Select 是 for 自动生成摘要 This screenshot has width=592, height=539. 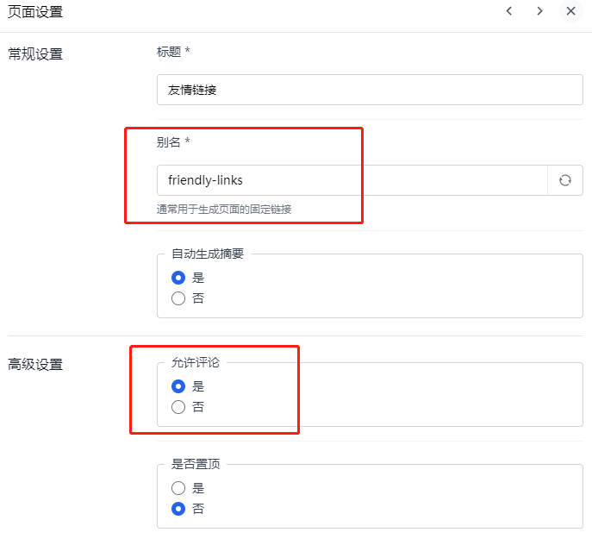coord(178,278)
